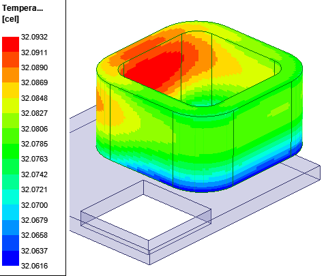Viewport: 326px width, 276px height.
Task: Click the 32.0932 legend value
Action: tap(34, 37)
